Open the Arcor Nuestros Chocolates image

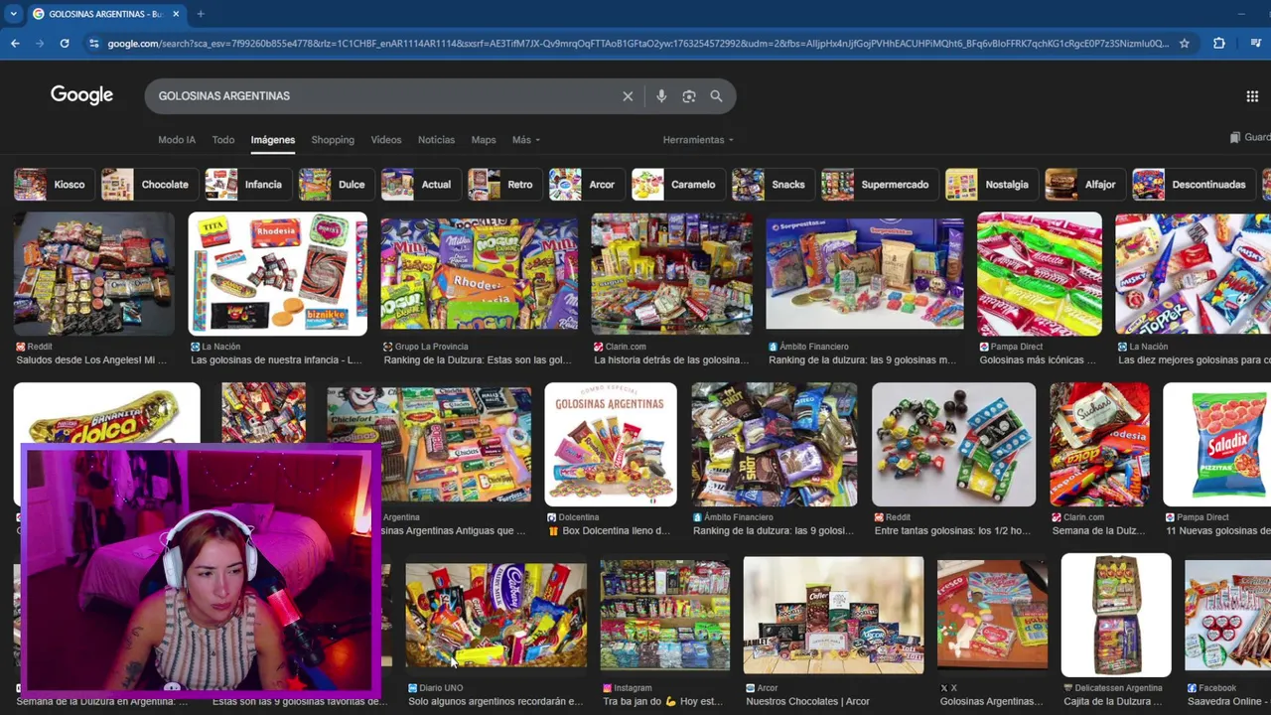(833, 616)
